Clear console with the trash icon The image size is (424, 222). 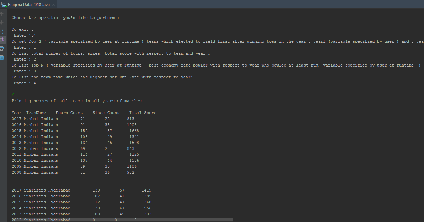[2, 57]
